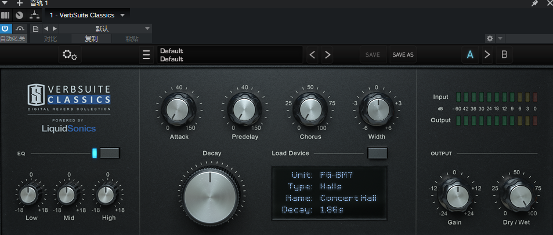Click the preset file page icon
The image size is (553, 235).
pyautogui.click(x=35, y=28)
